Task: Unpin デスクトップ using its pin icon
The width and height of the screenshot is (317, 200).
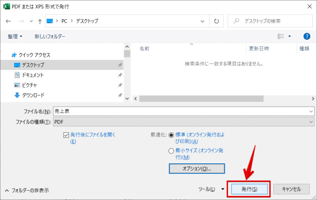Action: click(120, 65)
